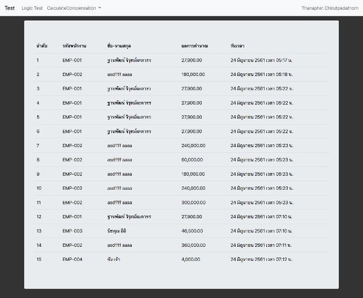The width and height of the screenshot is (363, 298).
Task: Click 240,000.00 in row 7
Action: point(193,145)
